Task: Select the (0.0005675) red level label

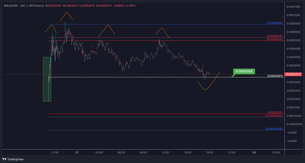Action: click(x=274, y=36)
